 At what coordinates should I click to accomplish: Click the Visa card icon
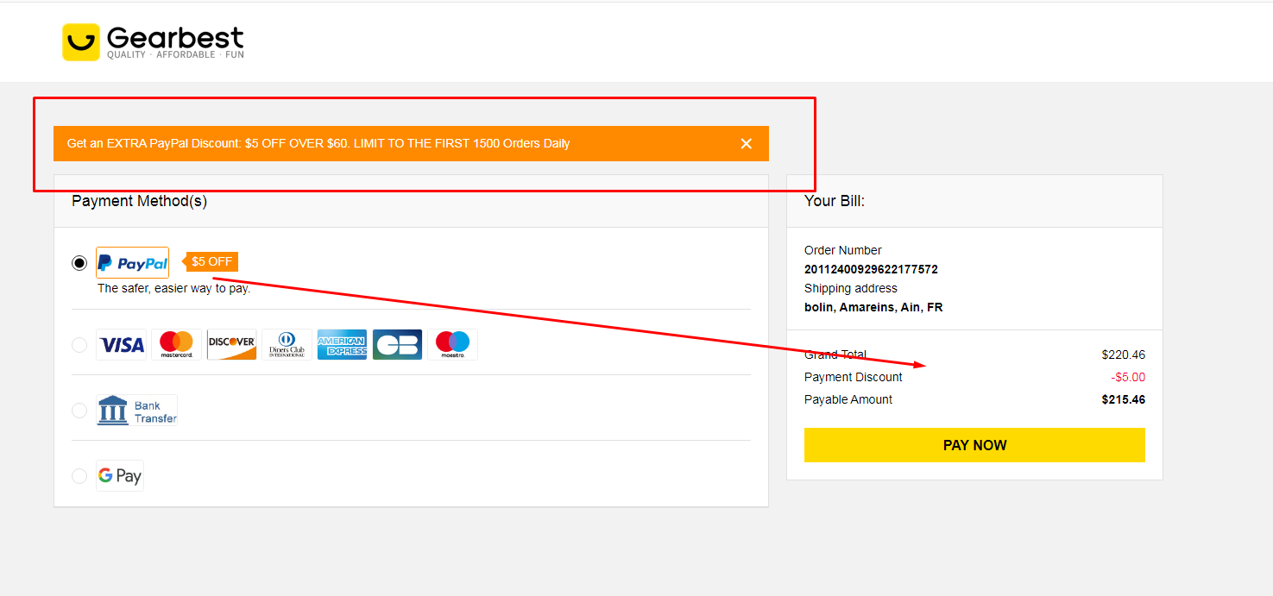[x=121, y=344]
